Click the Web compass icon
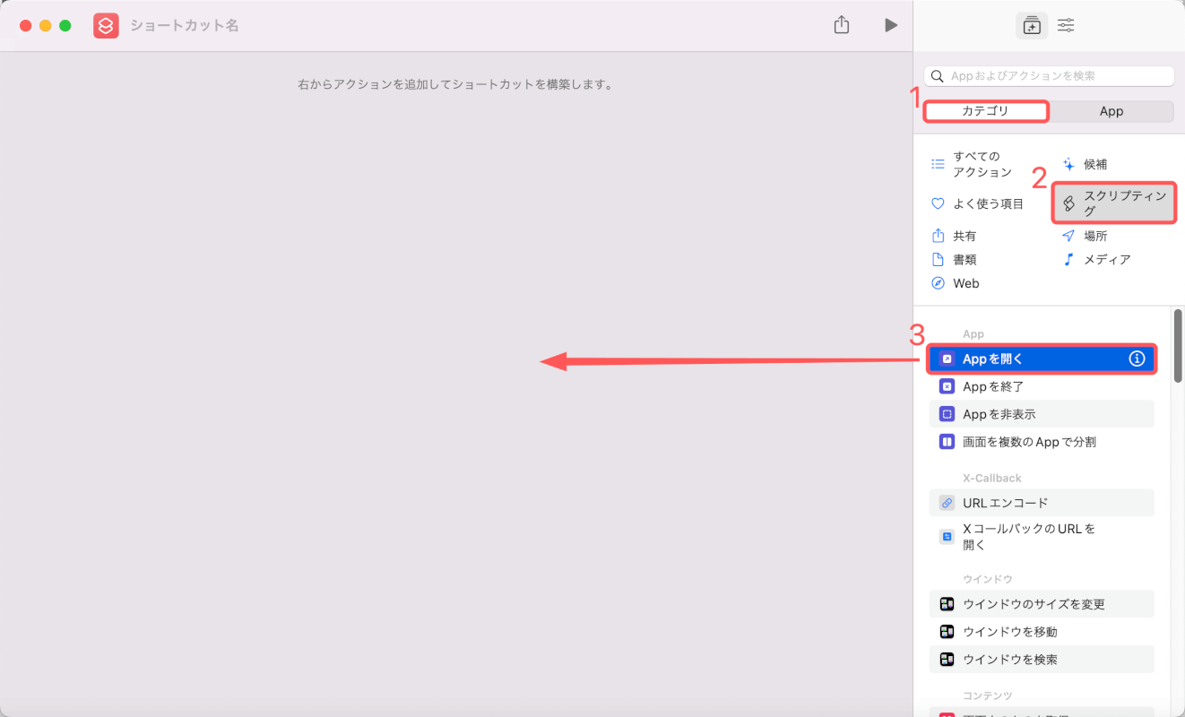 [x=938, y=282]
